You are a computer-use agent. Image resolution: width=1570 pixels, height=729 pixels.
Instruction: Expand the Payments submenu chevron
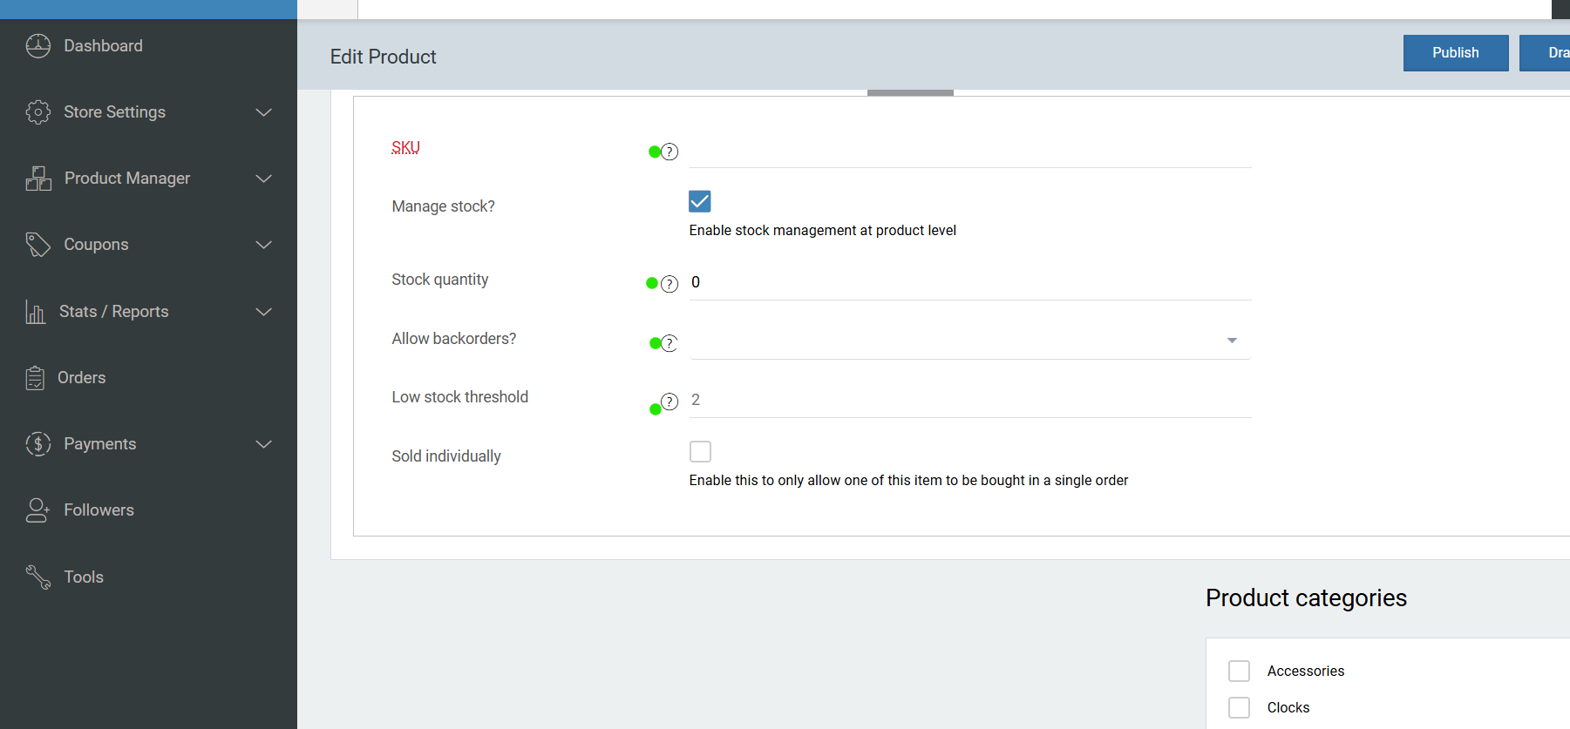(264, 444)
